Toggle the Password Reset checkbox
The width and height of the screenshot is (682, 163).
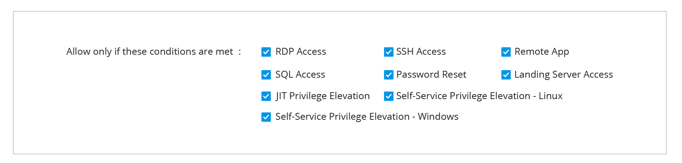(389, 75)
